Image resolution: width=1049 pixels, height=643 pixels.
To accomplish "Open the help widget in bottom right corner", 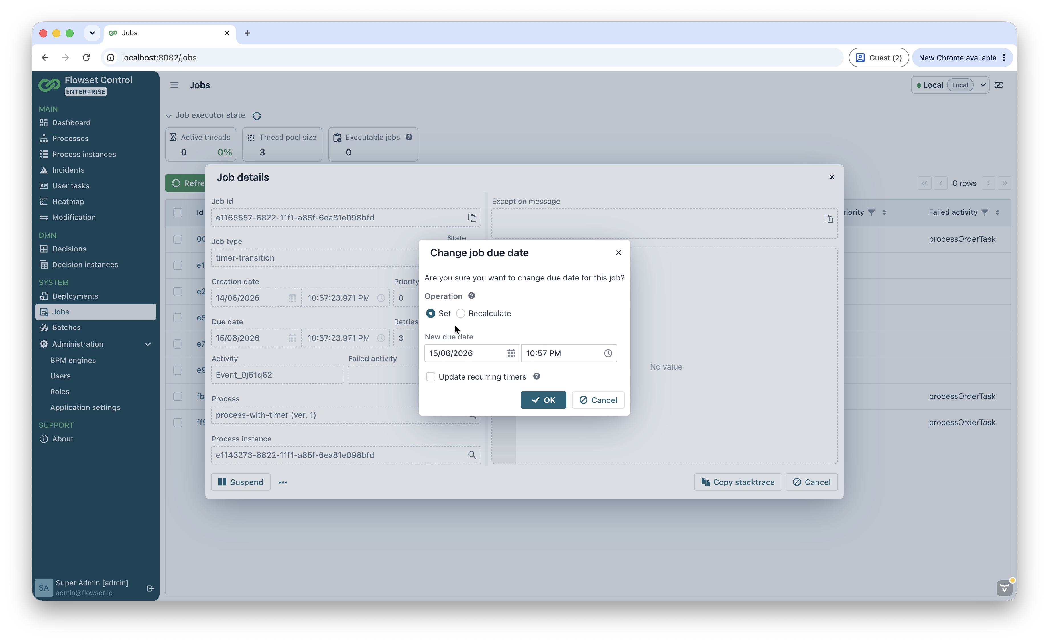I will (x=1005, y=588).
